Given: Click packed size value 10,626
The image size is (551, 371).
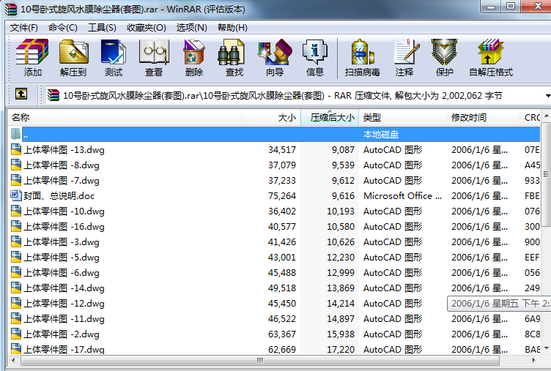Looking at the screenshot, I should click(341, 241).
